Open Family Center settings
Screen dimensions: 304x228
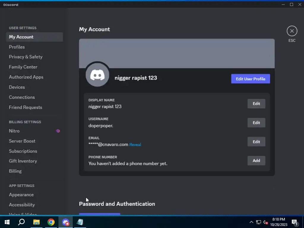[x=34, y=67]
